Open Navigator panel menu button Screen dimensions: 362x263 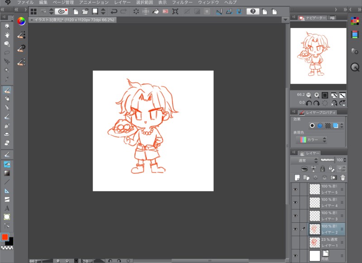point(294,17)
